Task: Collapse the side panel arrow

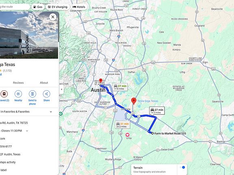Action: pyautogui.click(x=61, y=90)
